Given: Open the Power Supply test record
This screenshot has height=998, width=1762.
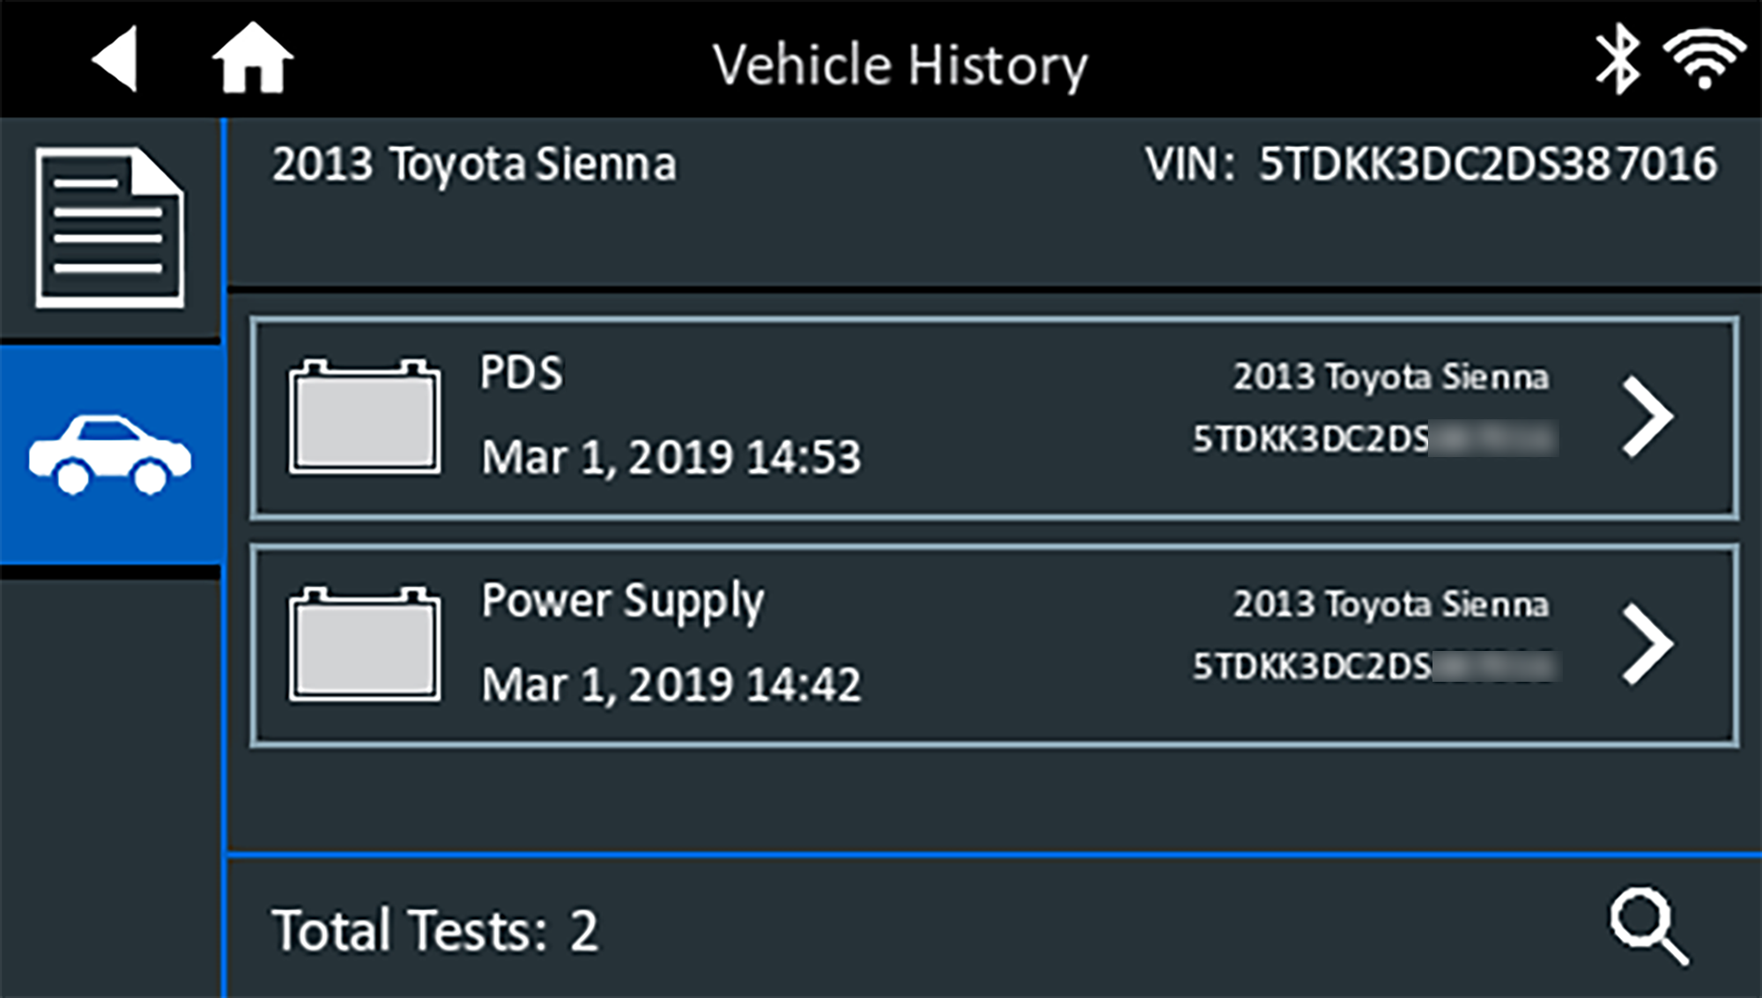Looking at the screenshot, I should pyautogui.click(x=622, y=602).
